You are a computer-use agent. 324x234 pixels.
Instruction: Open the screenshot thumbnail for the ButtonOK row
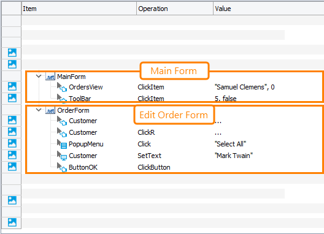tap(12, 167)
